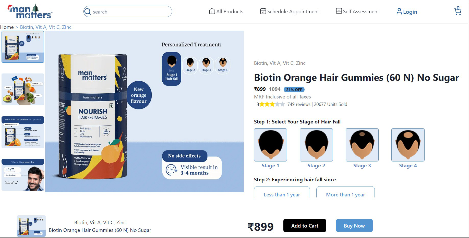This screenshot has width=469, height=238.
Task: Click the Buy Now button
Action: point(354,226)
